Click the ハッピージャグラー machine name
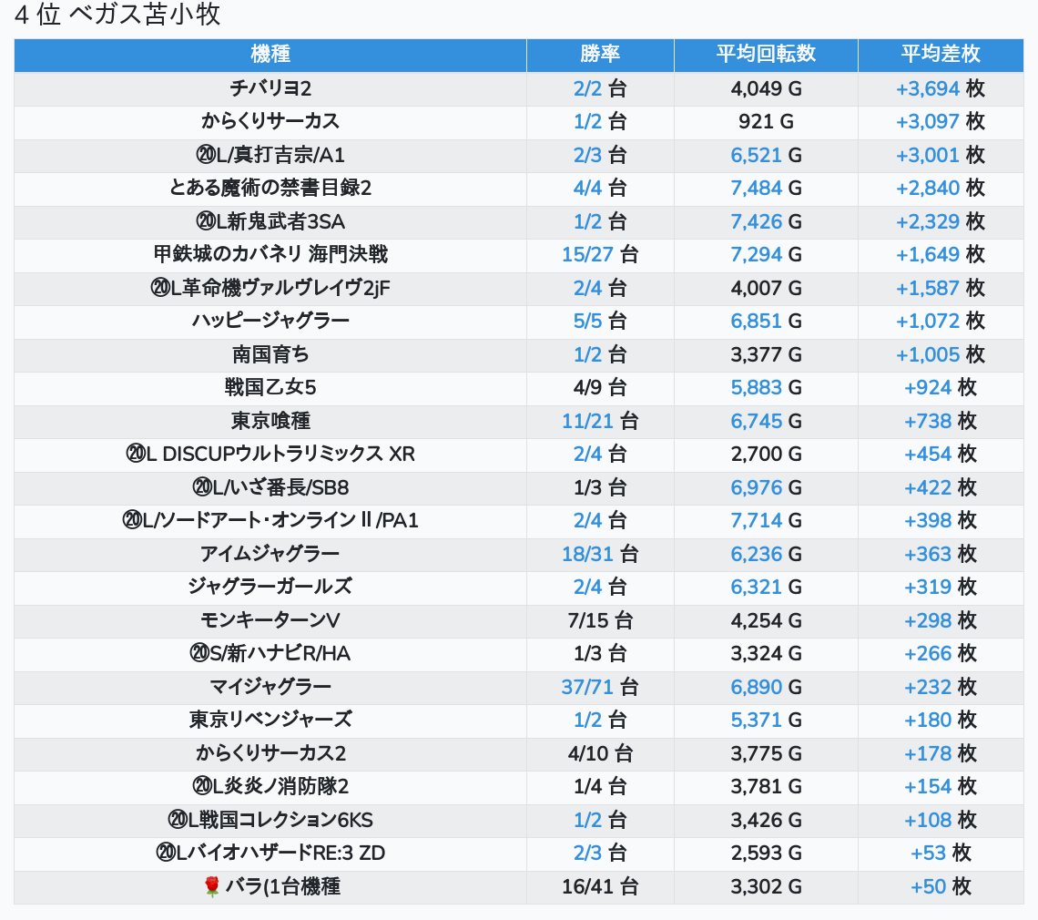Viewport: 1038px width, 920px height. (x=270, y=322)
